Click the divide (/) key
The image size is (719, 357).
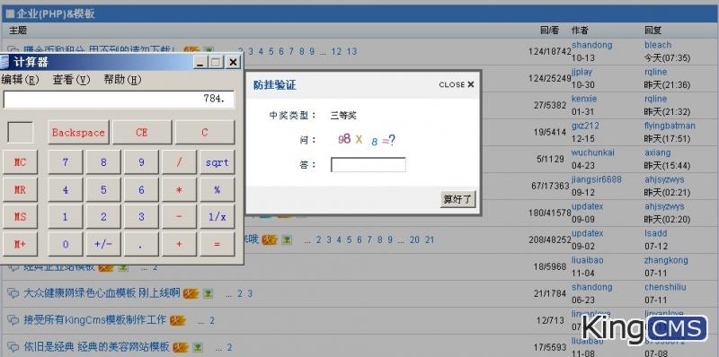(x=179, y=162)
